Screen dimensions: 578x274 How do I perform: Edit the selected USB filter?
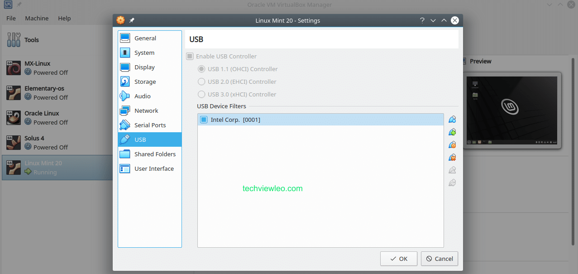452,144
